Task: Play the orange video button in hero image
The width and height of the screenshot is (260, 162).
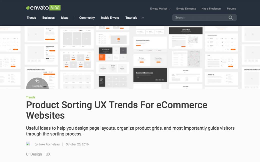Action: point(118,39)
